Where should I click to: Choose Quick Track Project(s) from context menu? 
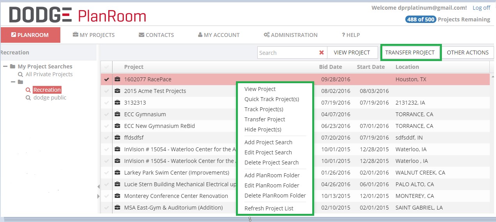[271, 99]
